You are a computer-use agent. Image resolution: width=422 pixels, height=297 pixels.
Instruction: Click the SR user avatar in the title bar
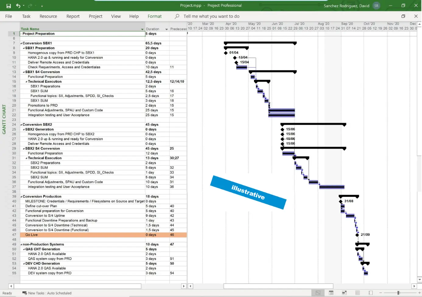(x=376, y=5)
